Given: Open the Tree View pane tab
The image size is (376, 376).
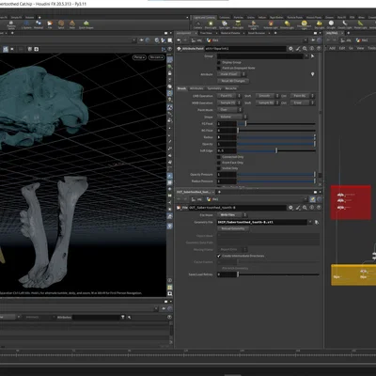Looking at the screenshot, I should [x=206, y=33].
